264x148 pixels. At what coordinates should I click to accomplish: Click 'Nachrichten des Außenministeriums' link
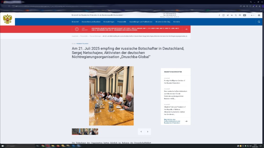(x=172, y=121)
